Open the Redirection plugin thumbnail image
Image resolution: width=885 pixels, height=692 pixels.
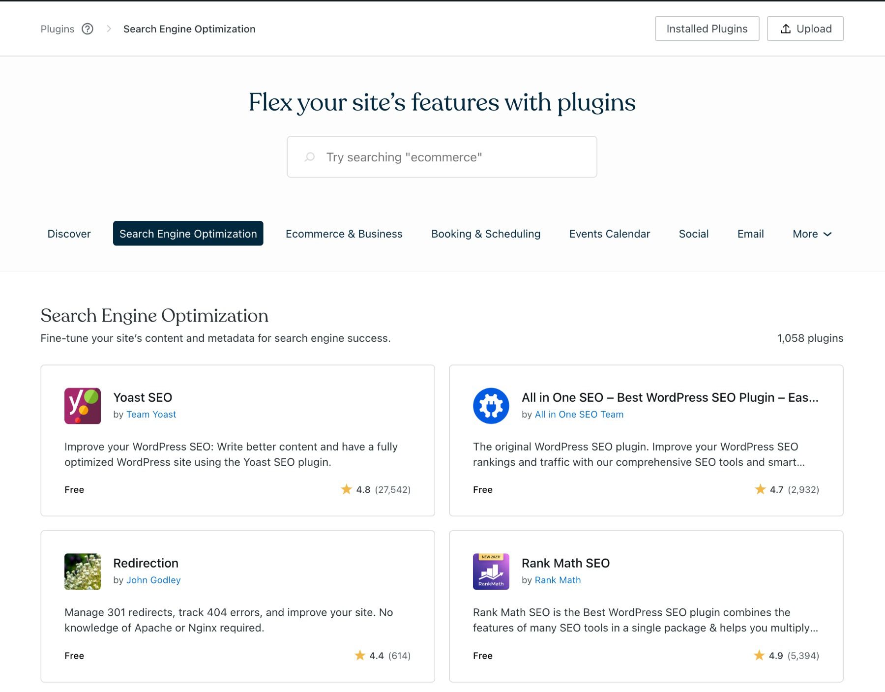click(82, 572)
